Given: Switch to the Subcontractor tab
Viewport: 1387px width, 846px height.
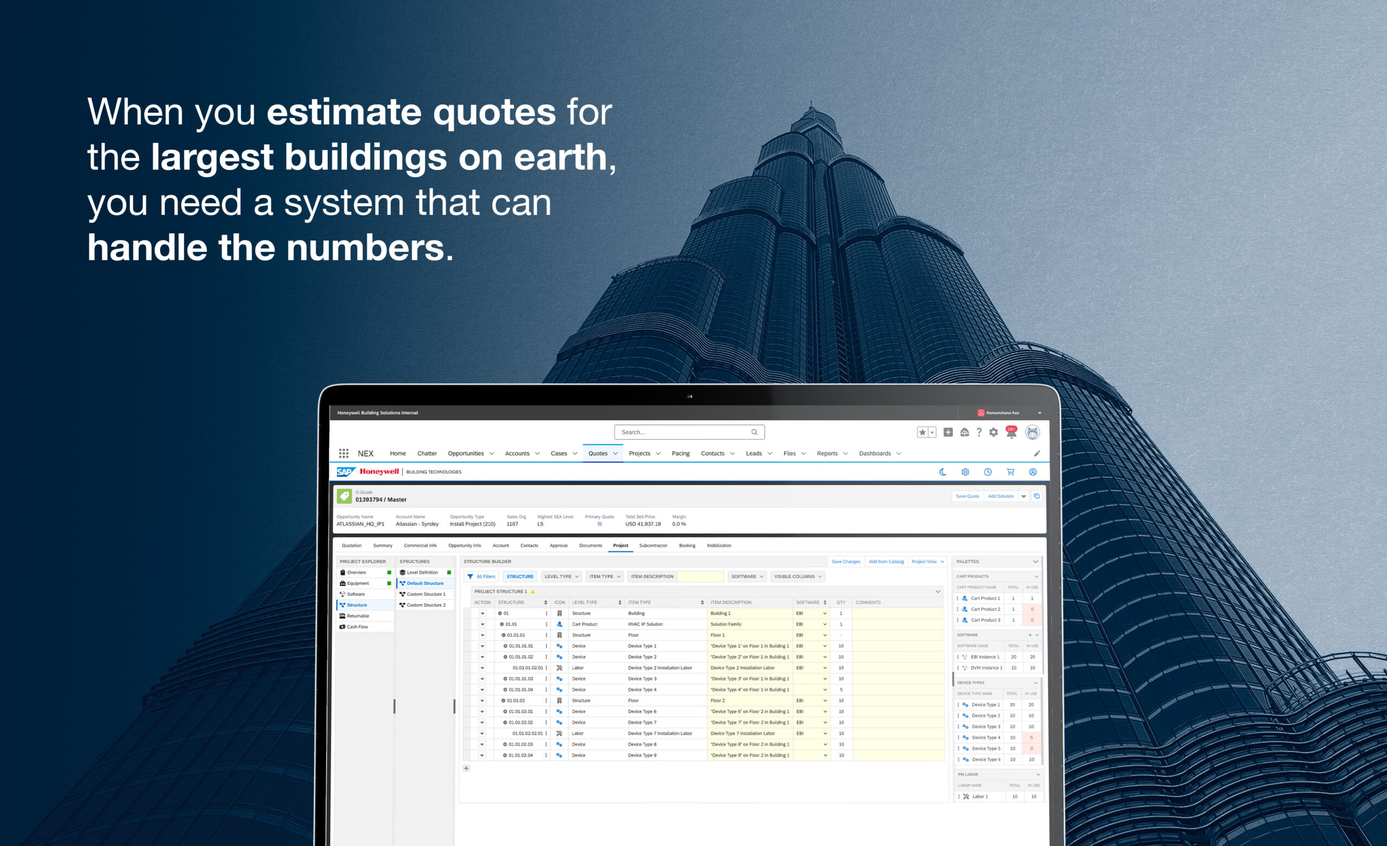Looking at the screenshot, I should tap(653, 545).
